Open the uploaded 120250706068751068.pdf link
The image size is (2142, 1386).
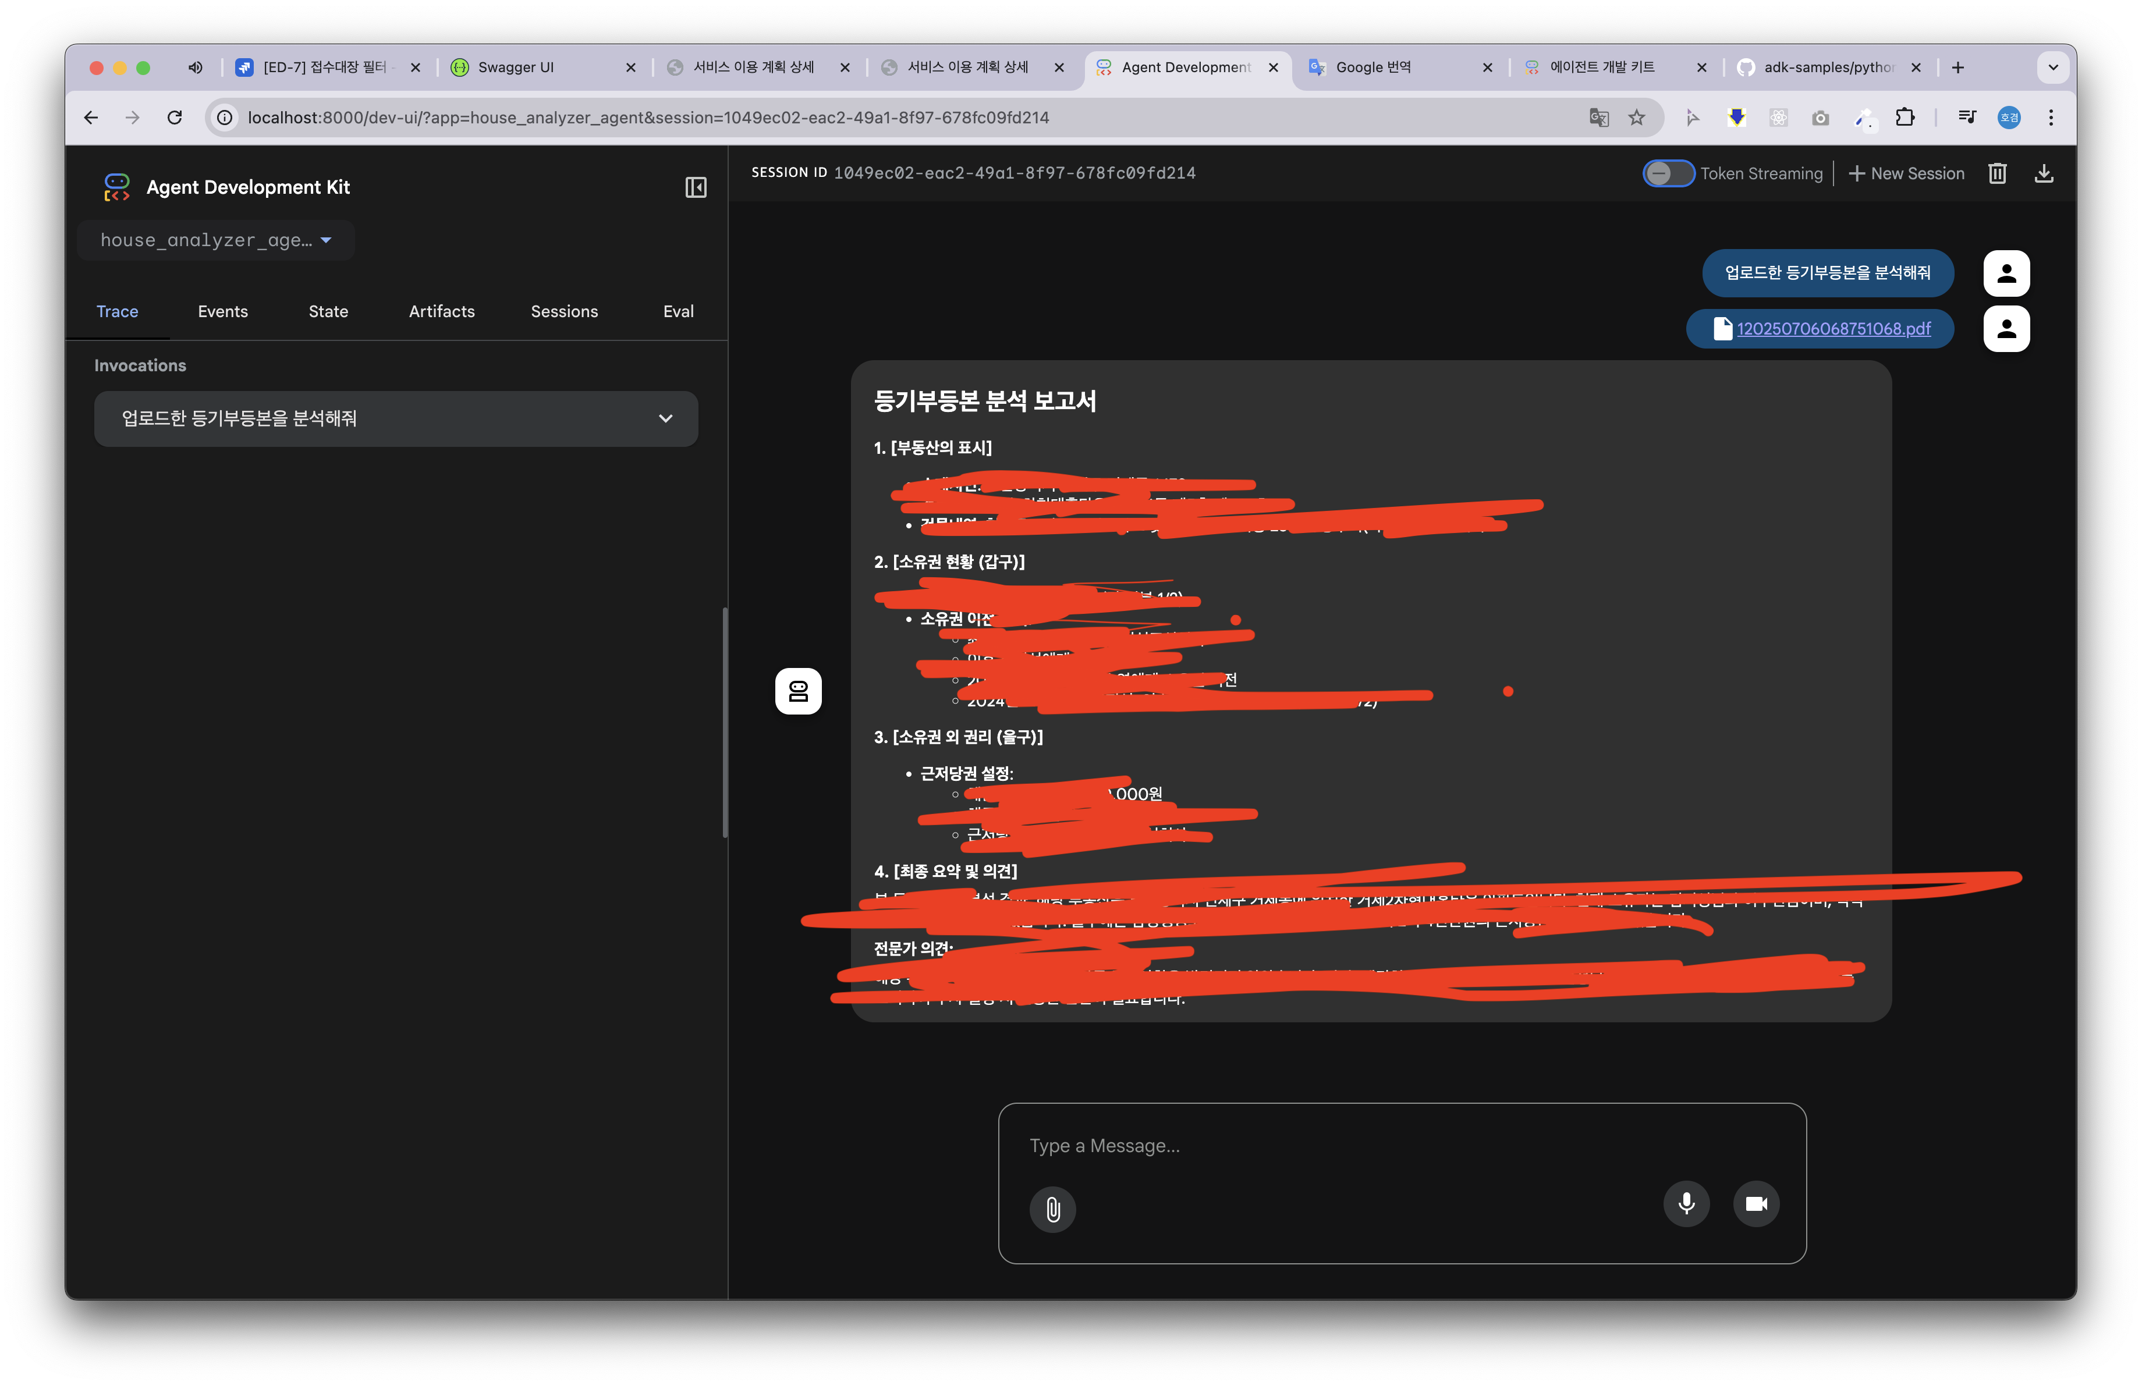click(1834, 328)
